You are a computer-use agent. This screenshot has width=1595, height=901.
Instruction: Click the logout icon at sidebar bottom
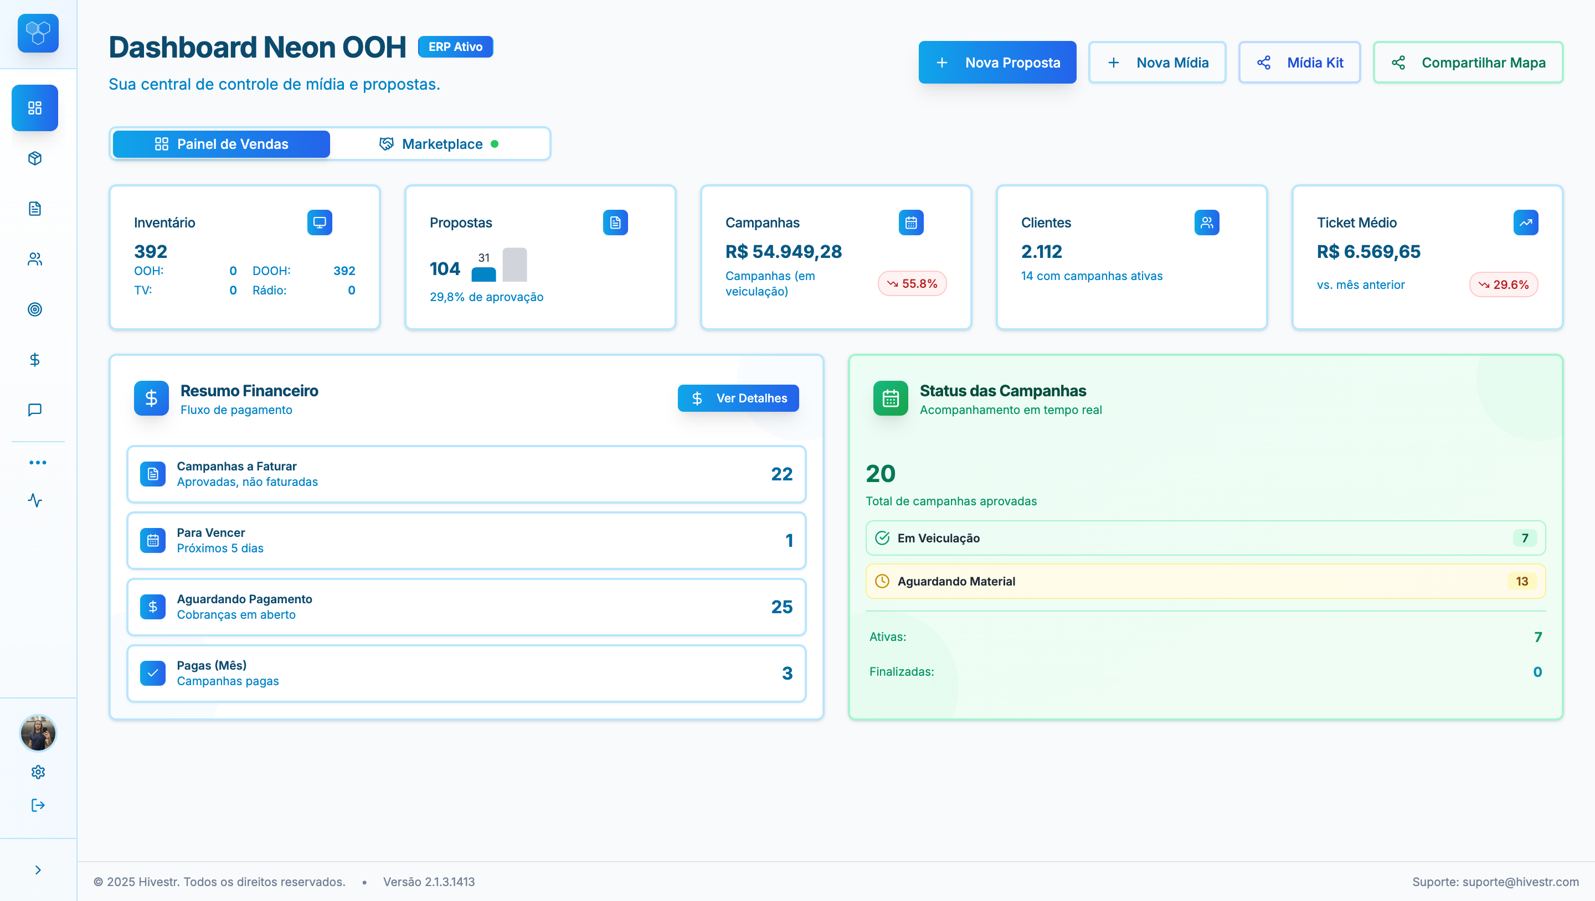point(38,805)
